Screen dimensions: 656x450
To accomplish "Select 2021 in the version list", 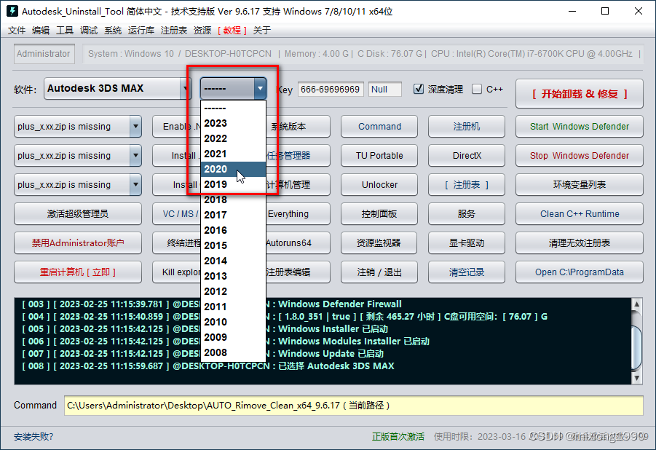I will (233, 154).
